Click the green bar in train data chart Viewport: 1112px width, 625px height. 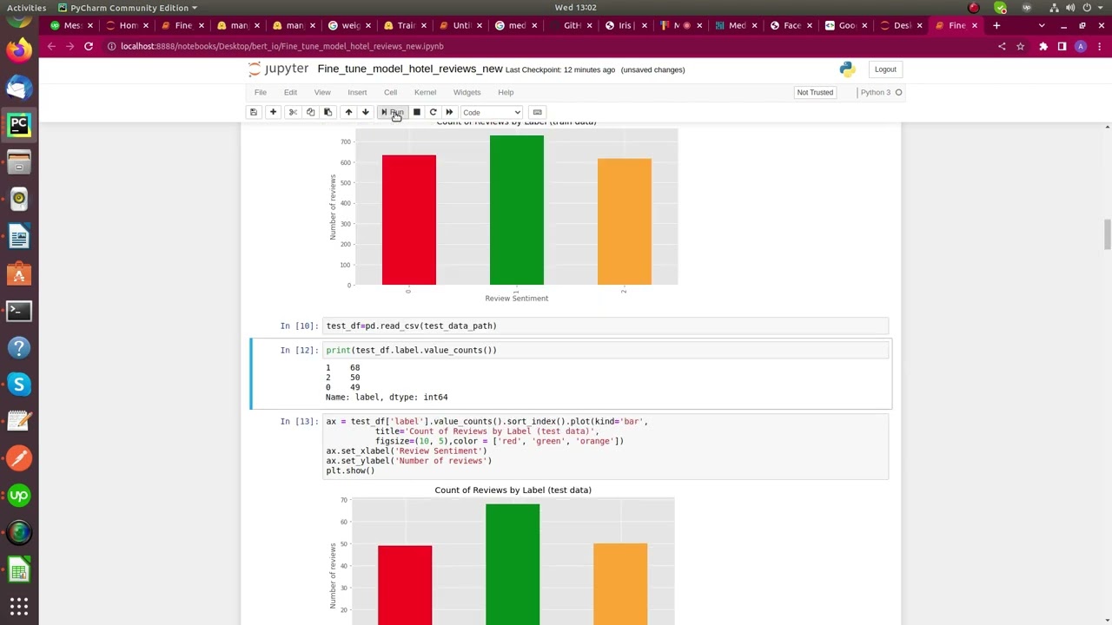[x=517, y=210]
